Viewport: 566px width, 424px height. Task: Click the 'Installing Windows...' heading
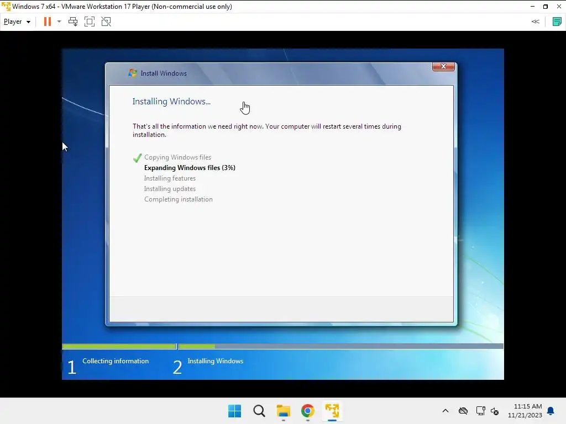pyautogui.click(x=171, y=102)
